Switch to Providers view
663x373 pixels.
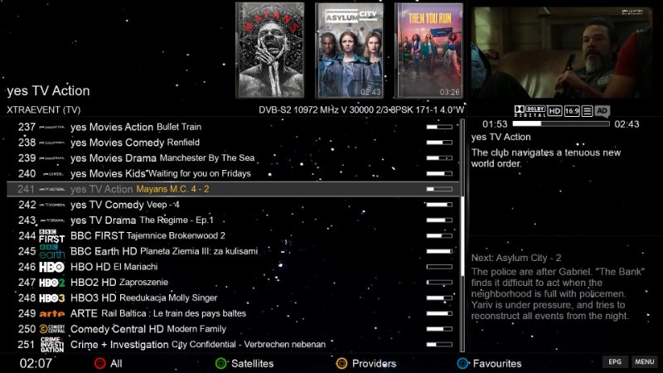point(374,363)
